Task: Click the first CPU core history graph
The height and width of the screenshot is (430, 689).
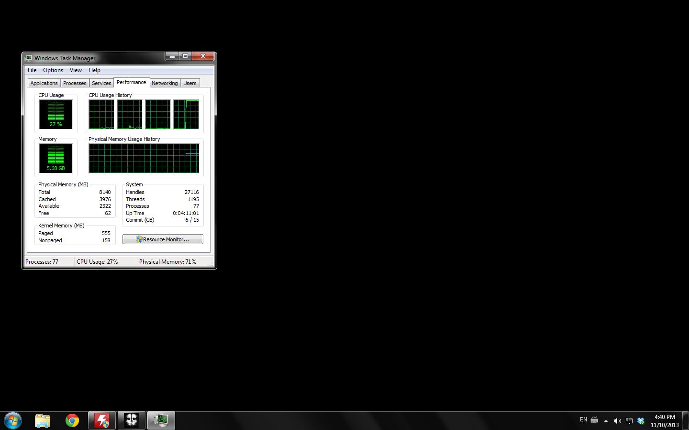Action: coord(101,114)
